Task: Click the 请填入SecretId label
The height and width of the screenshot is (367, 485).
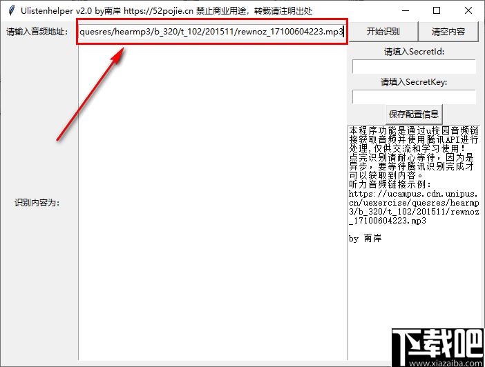Action: pos(414,52)
